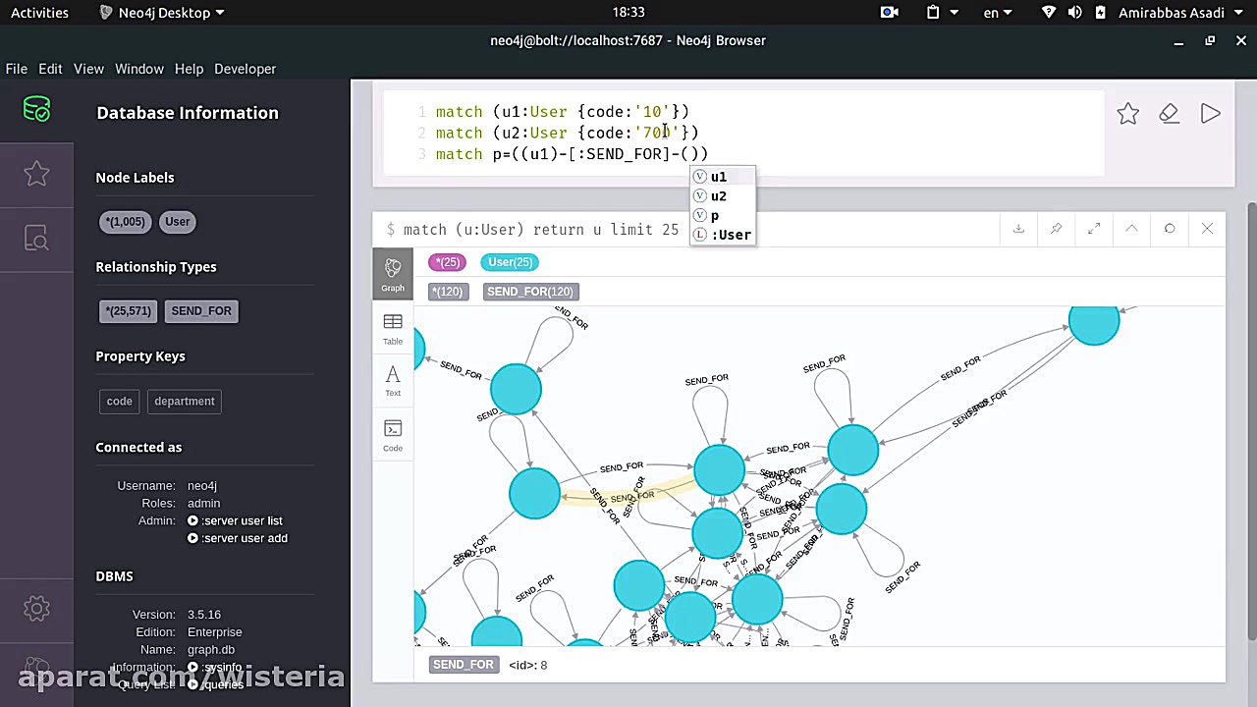This screenshot has height=707, width=1257.
Task: Select the User node label chip
Action: 178,222
